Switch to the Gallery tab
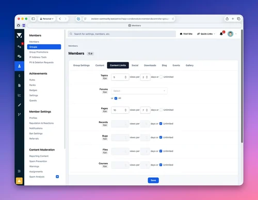 tap(189, 65)
